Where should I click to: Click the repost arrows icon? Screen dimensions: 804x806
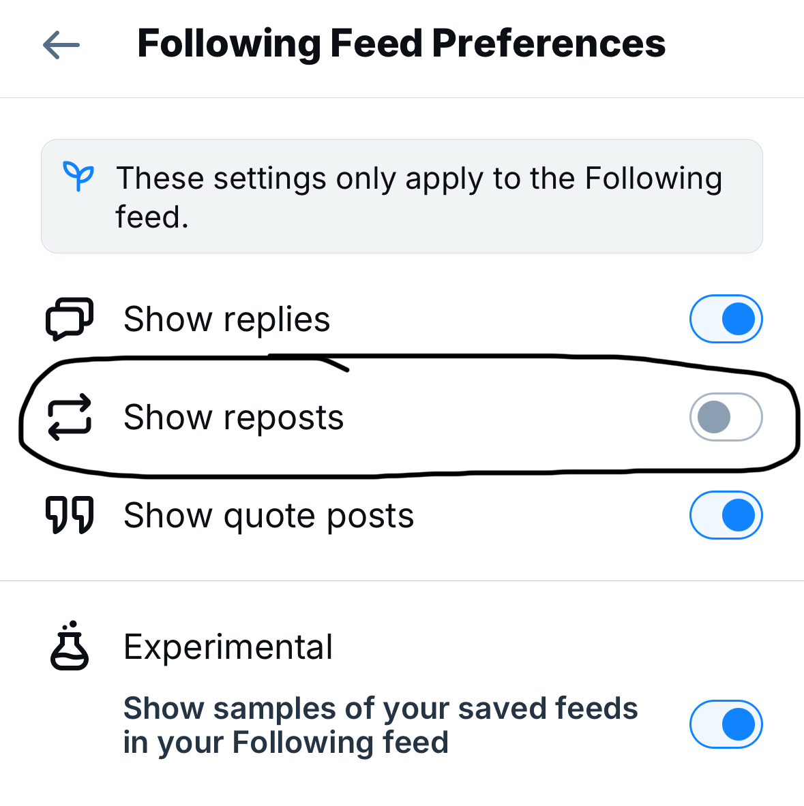69,416
